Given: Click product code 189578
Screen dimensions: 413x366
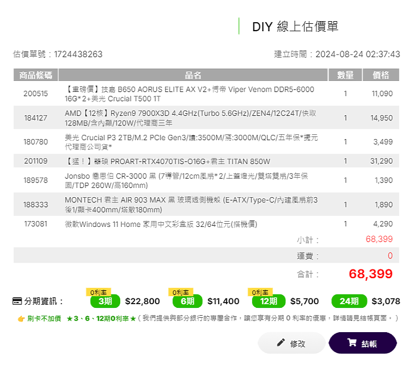Looking at the screenshot, I should (x=35, y=180).
